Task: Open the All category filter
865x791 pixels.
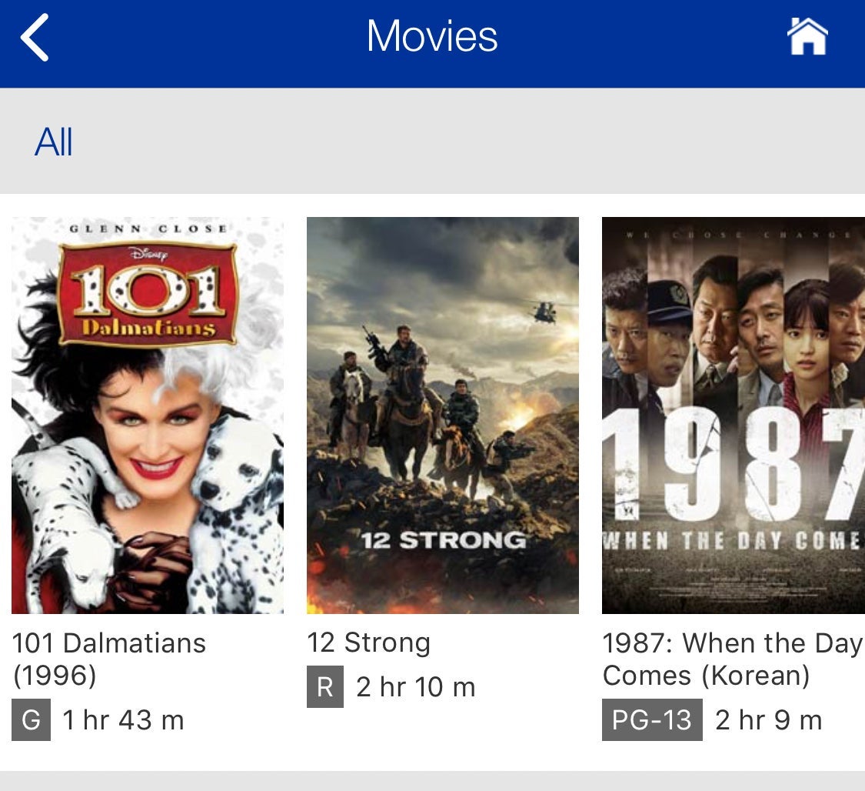Action: tap(54, 142)
